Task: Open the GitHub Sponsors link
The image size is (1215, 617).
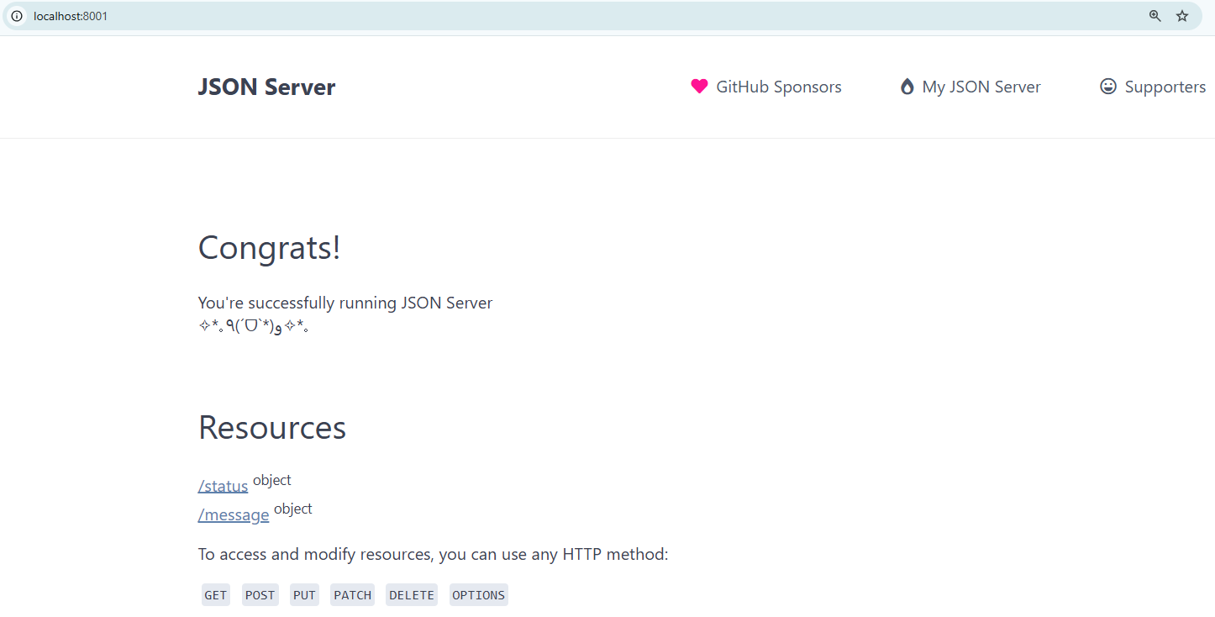Action: 766,87
